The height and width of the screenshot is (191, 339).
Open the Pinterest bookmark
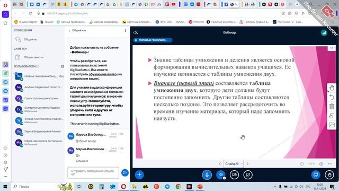[x=197, y=22]
